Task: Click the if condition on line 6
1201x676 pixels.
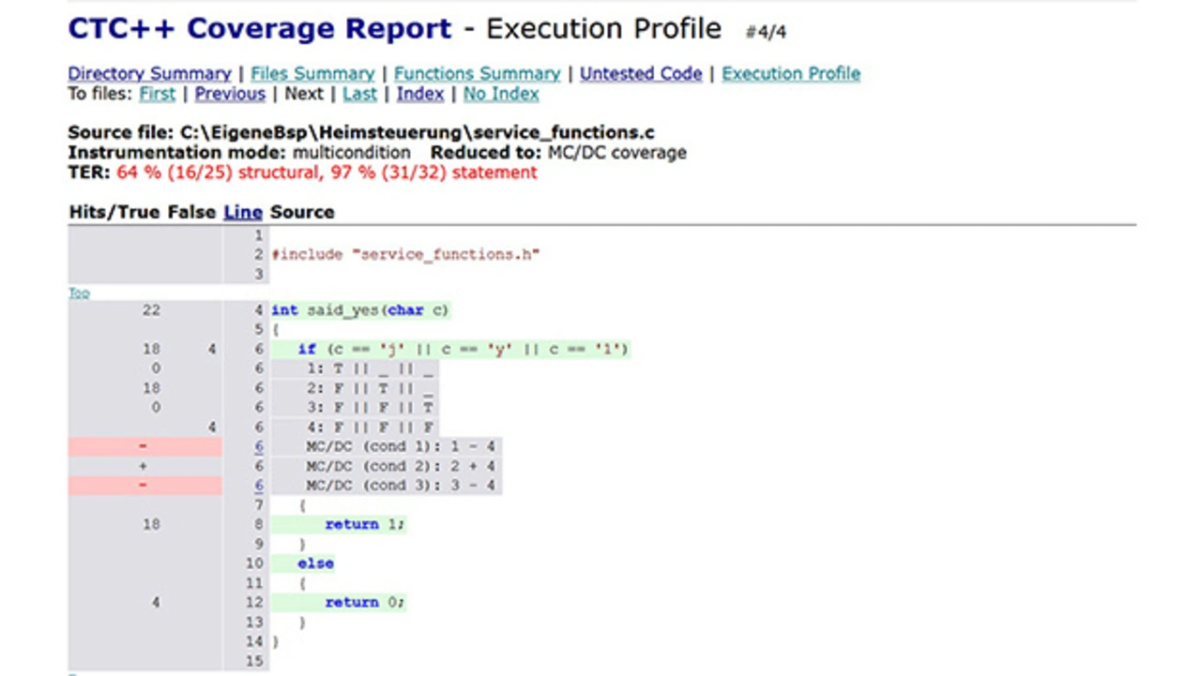Action: pyautogui.click(x=463, y=349)
